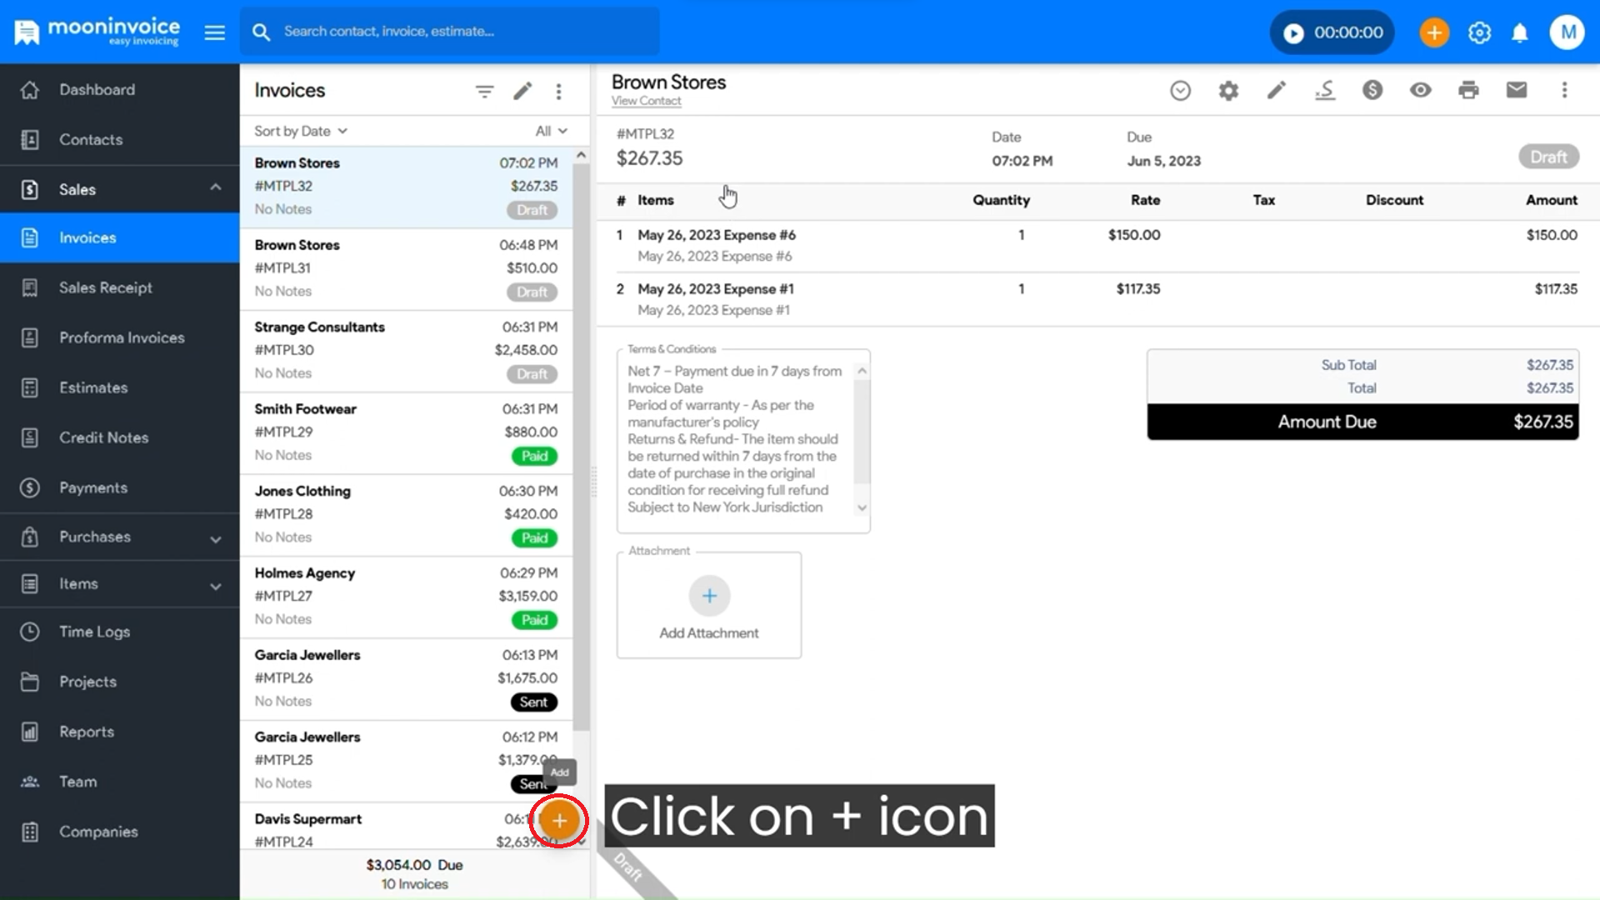Click the dollar payment icon
1600x900 pixels.
pos(1372,90)
